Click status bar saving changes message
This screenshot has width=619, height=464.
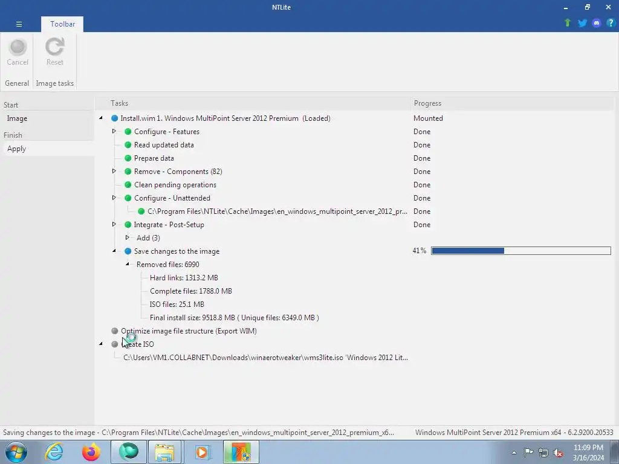[198, 433]
